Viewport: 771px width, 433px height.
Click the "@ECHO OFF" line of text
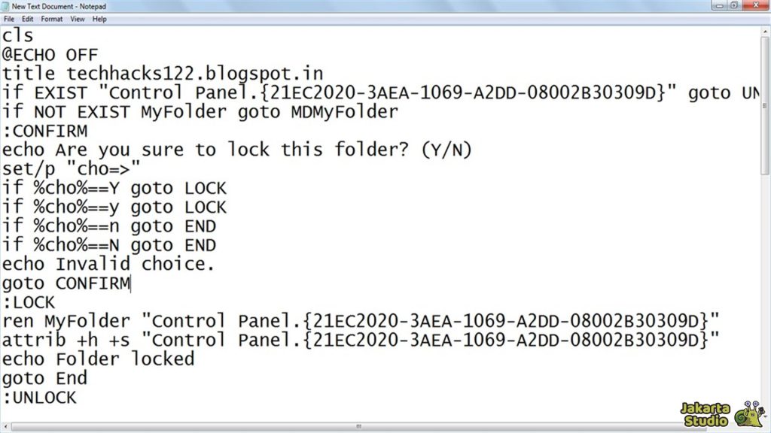point(50,54)
